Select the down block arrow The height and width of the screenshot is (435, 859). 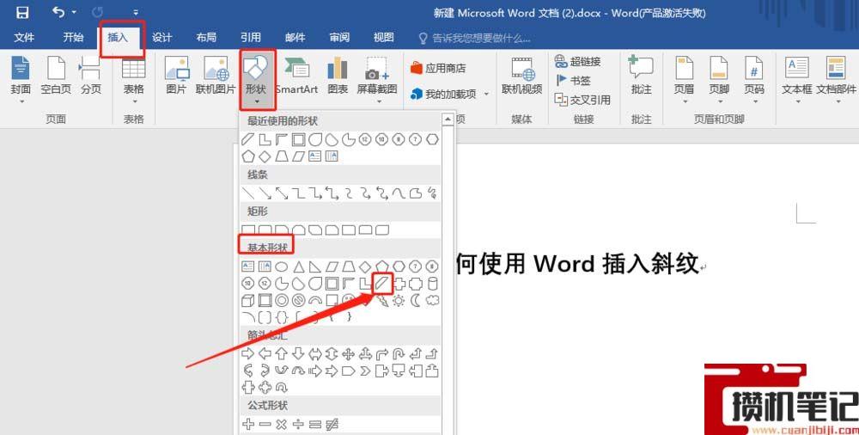pos(299,354)
